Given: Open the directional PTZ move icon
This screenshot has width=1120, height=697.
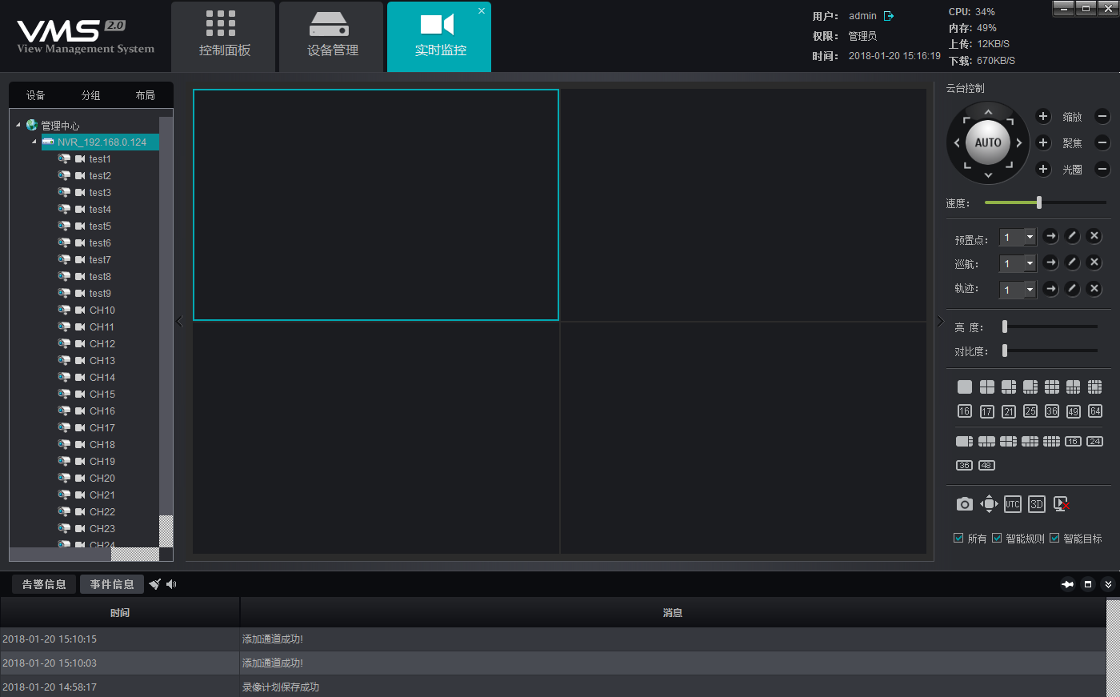Looking at the screenshot, I should [990, 503].
